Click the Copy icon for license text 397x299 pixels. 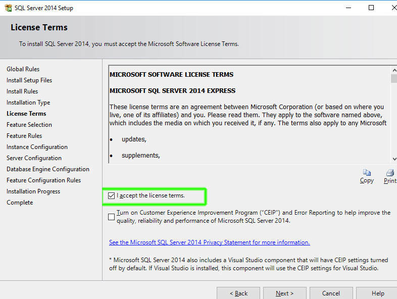(367, 173)
